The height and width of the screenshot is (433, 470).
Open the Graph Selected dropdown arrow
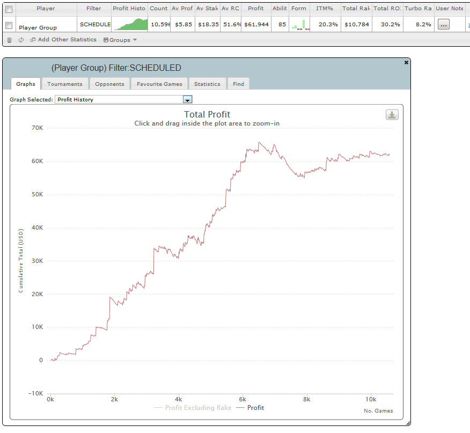pos(187,100)
